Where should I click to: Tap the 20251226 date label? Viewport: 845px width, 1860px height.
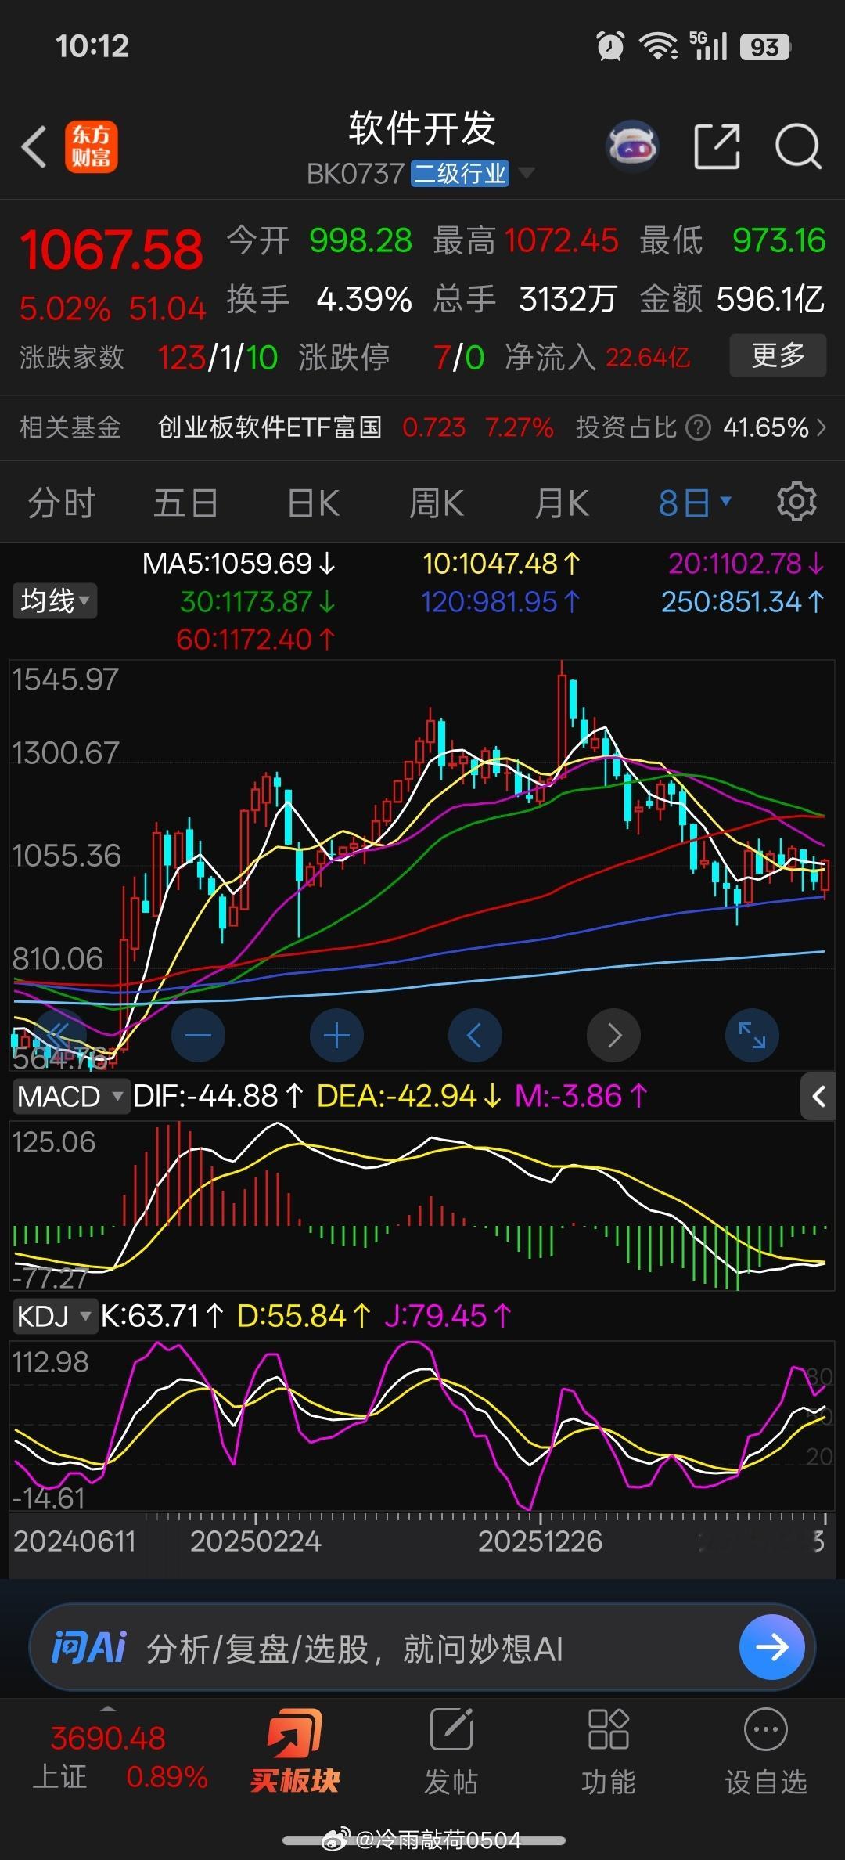point(540,1541)
